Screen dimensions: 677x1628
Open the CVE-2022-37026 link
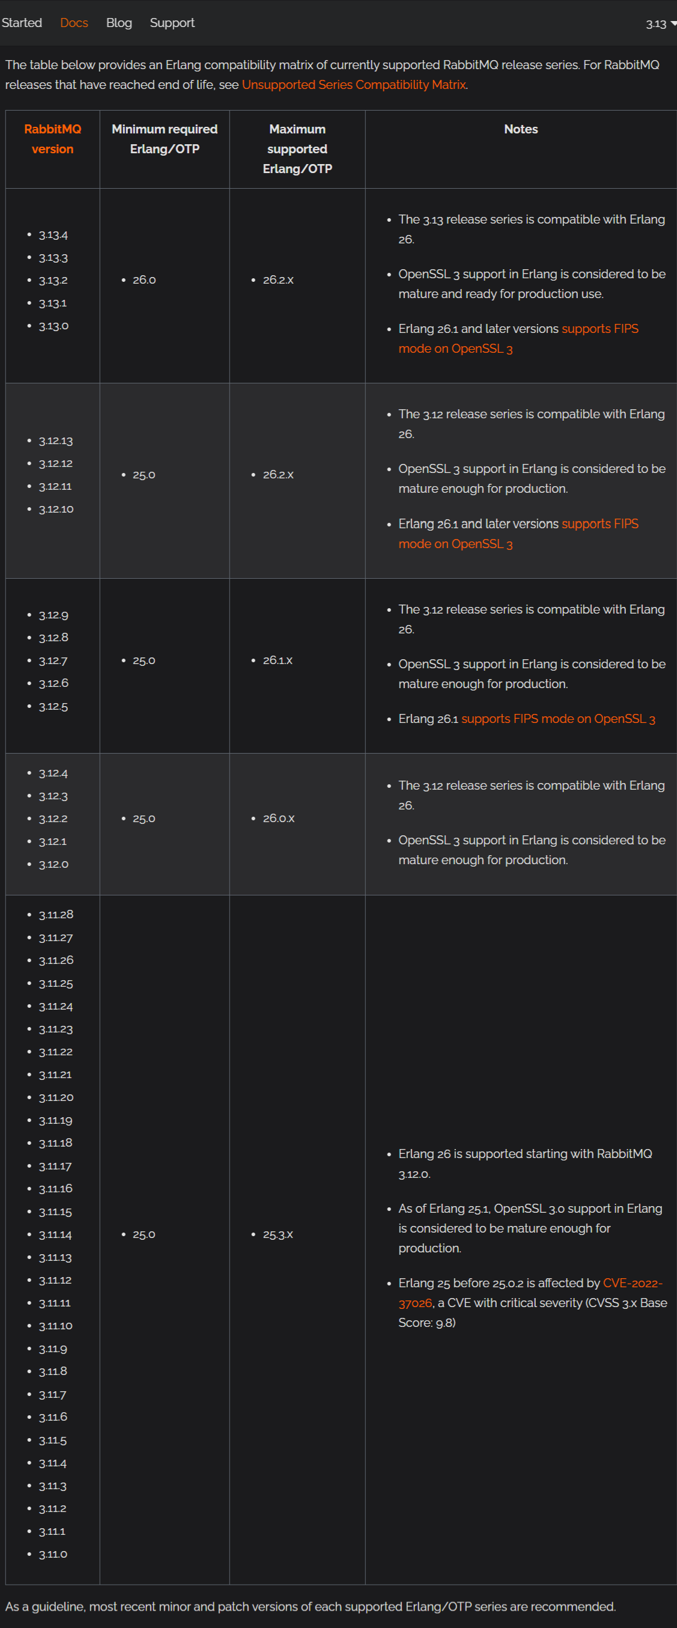tap(530, 1293)
